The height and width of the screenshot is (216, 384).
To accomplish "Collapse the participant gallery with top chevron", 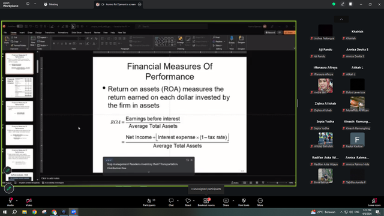I will [341, 19].
